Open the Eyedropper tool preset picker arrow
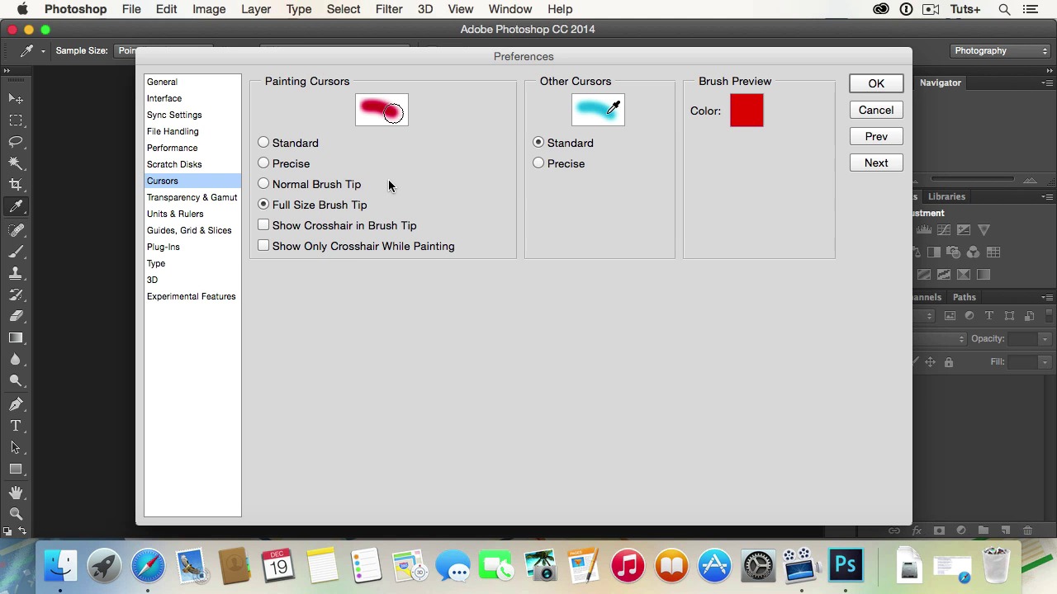Viewport: 1057px width, 594px height. tap(43, 51)
